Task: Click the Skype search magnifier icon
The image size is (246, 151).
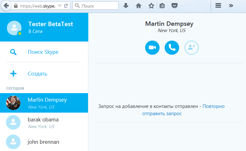Action: coord(13,52)
